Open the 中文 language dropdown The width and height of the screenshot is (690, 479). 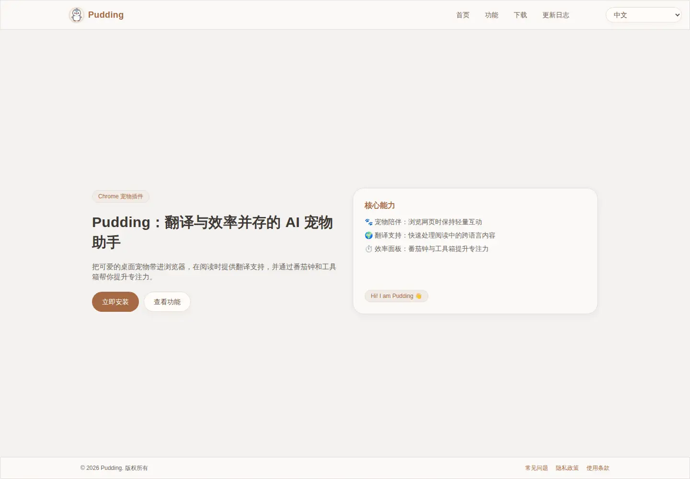644,15
